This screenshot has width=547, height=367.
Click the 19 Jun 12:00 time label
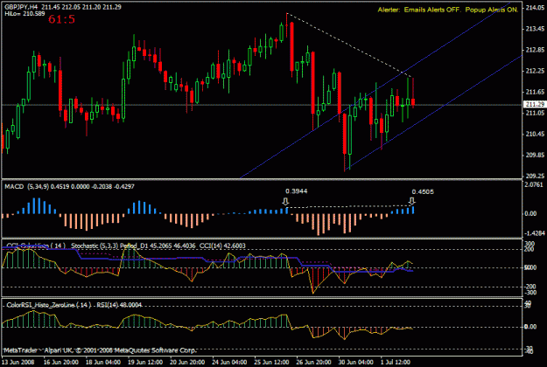[145, 362]
